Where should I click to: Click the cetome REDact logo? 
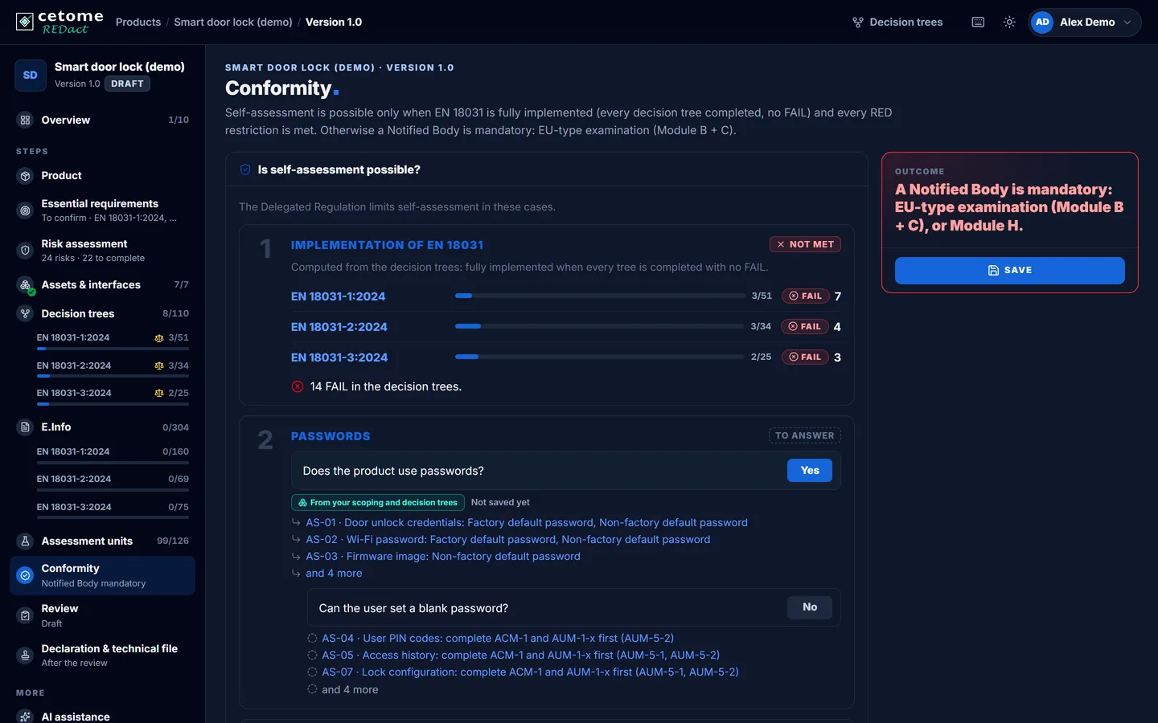60,22
